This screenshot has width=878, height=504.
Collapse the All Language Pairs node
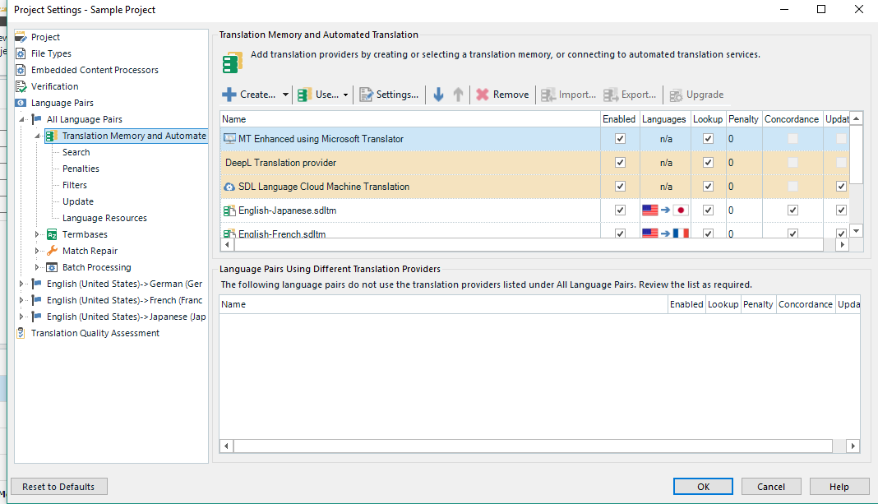pyautogui.click(x=22, y=119)
